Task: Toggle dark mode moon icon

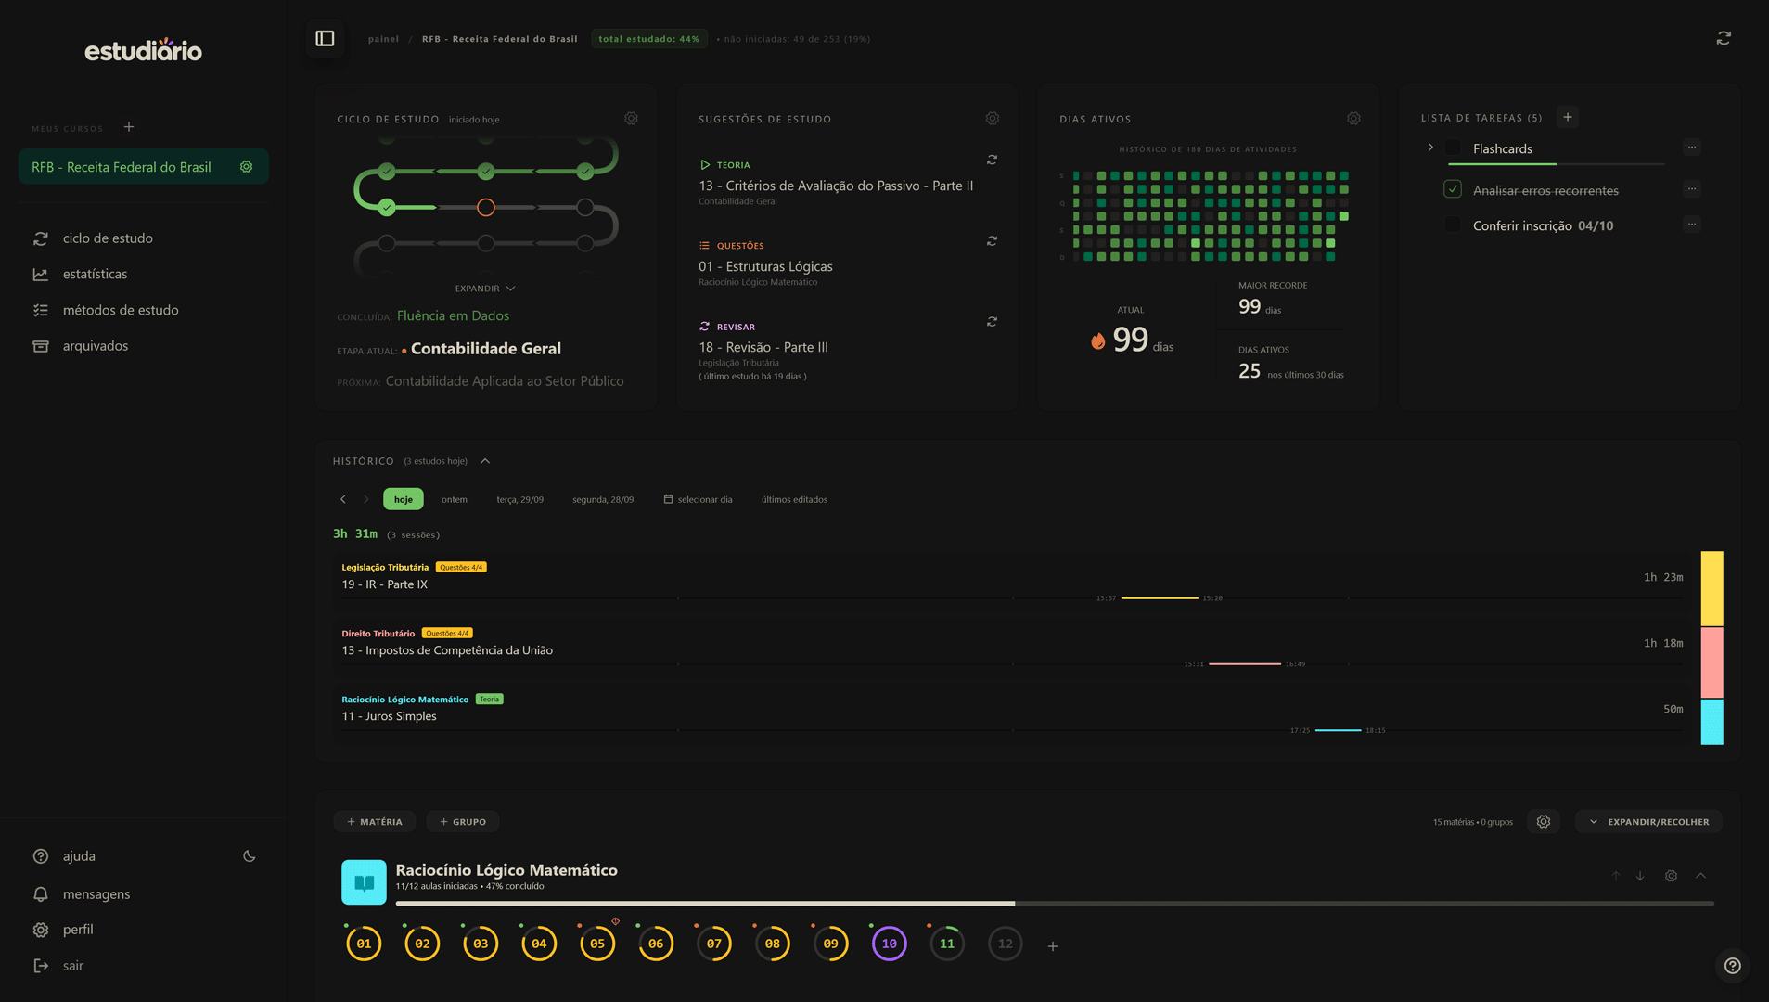Action: point(249,856)
